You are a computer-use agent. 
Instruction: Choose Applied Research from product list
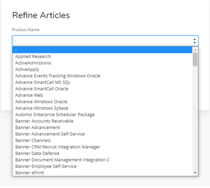tap(102, 56)
